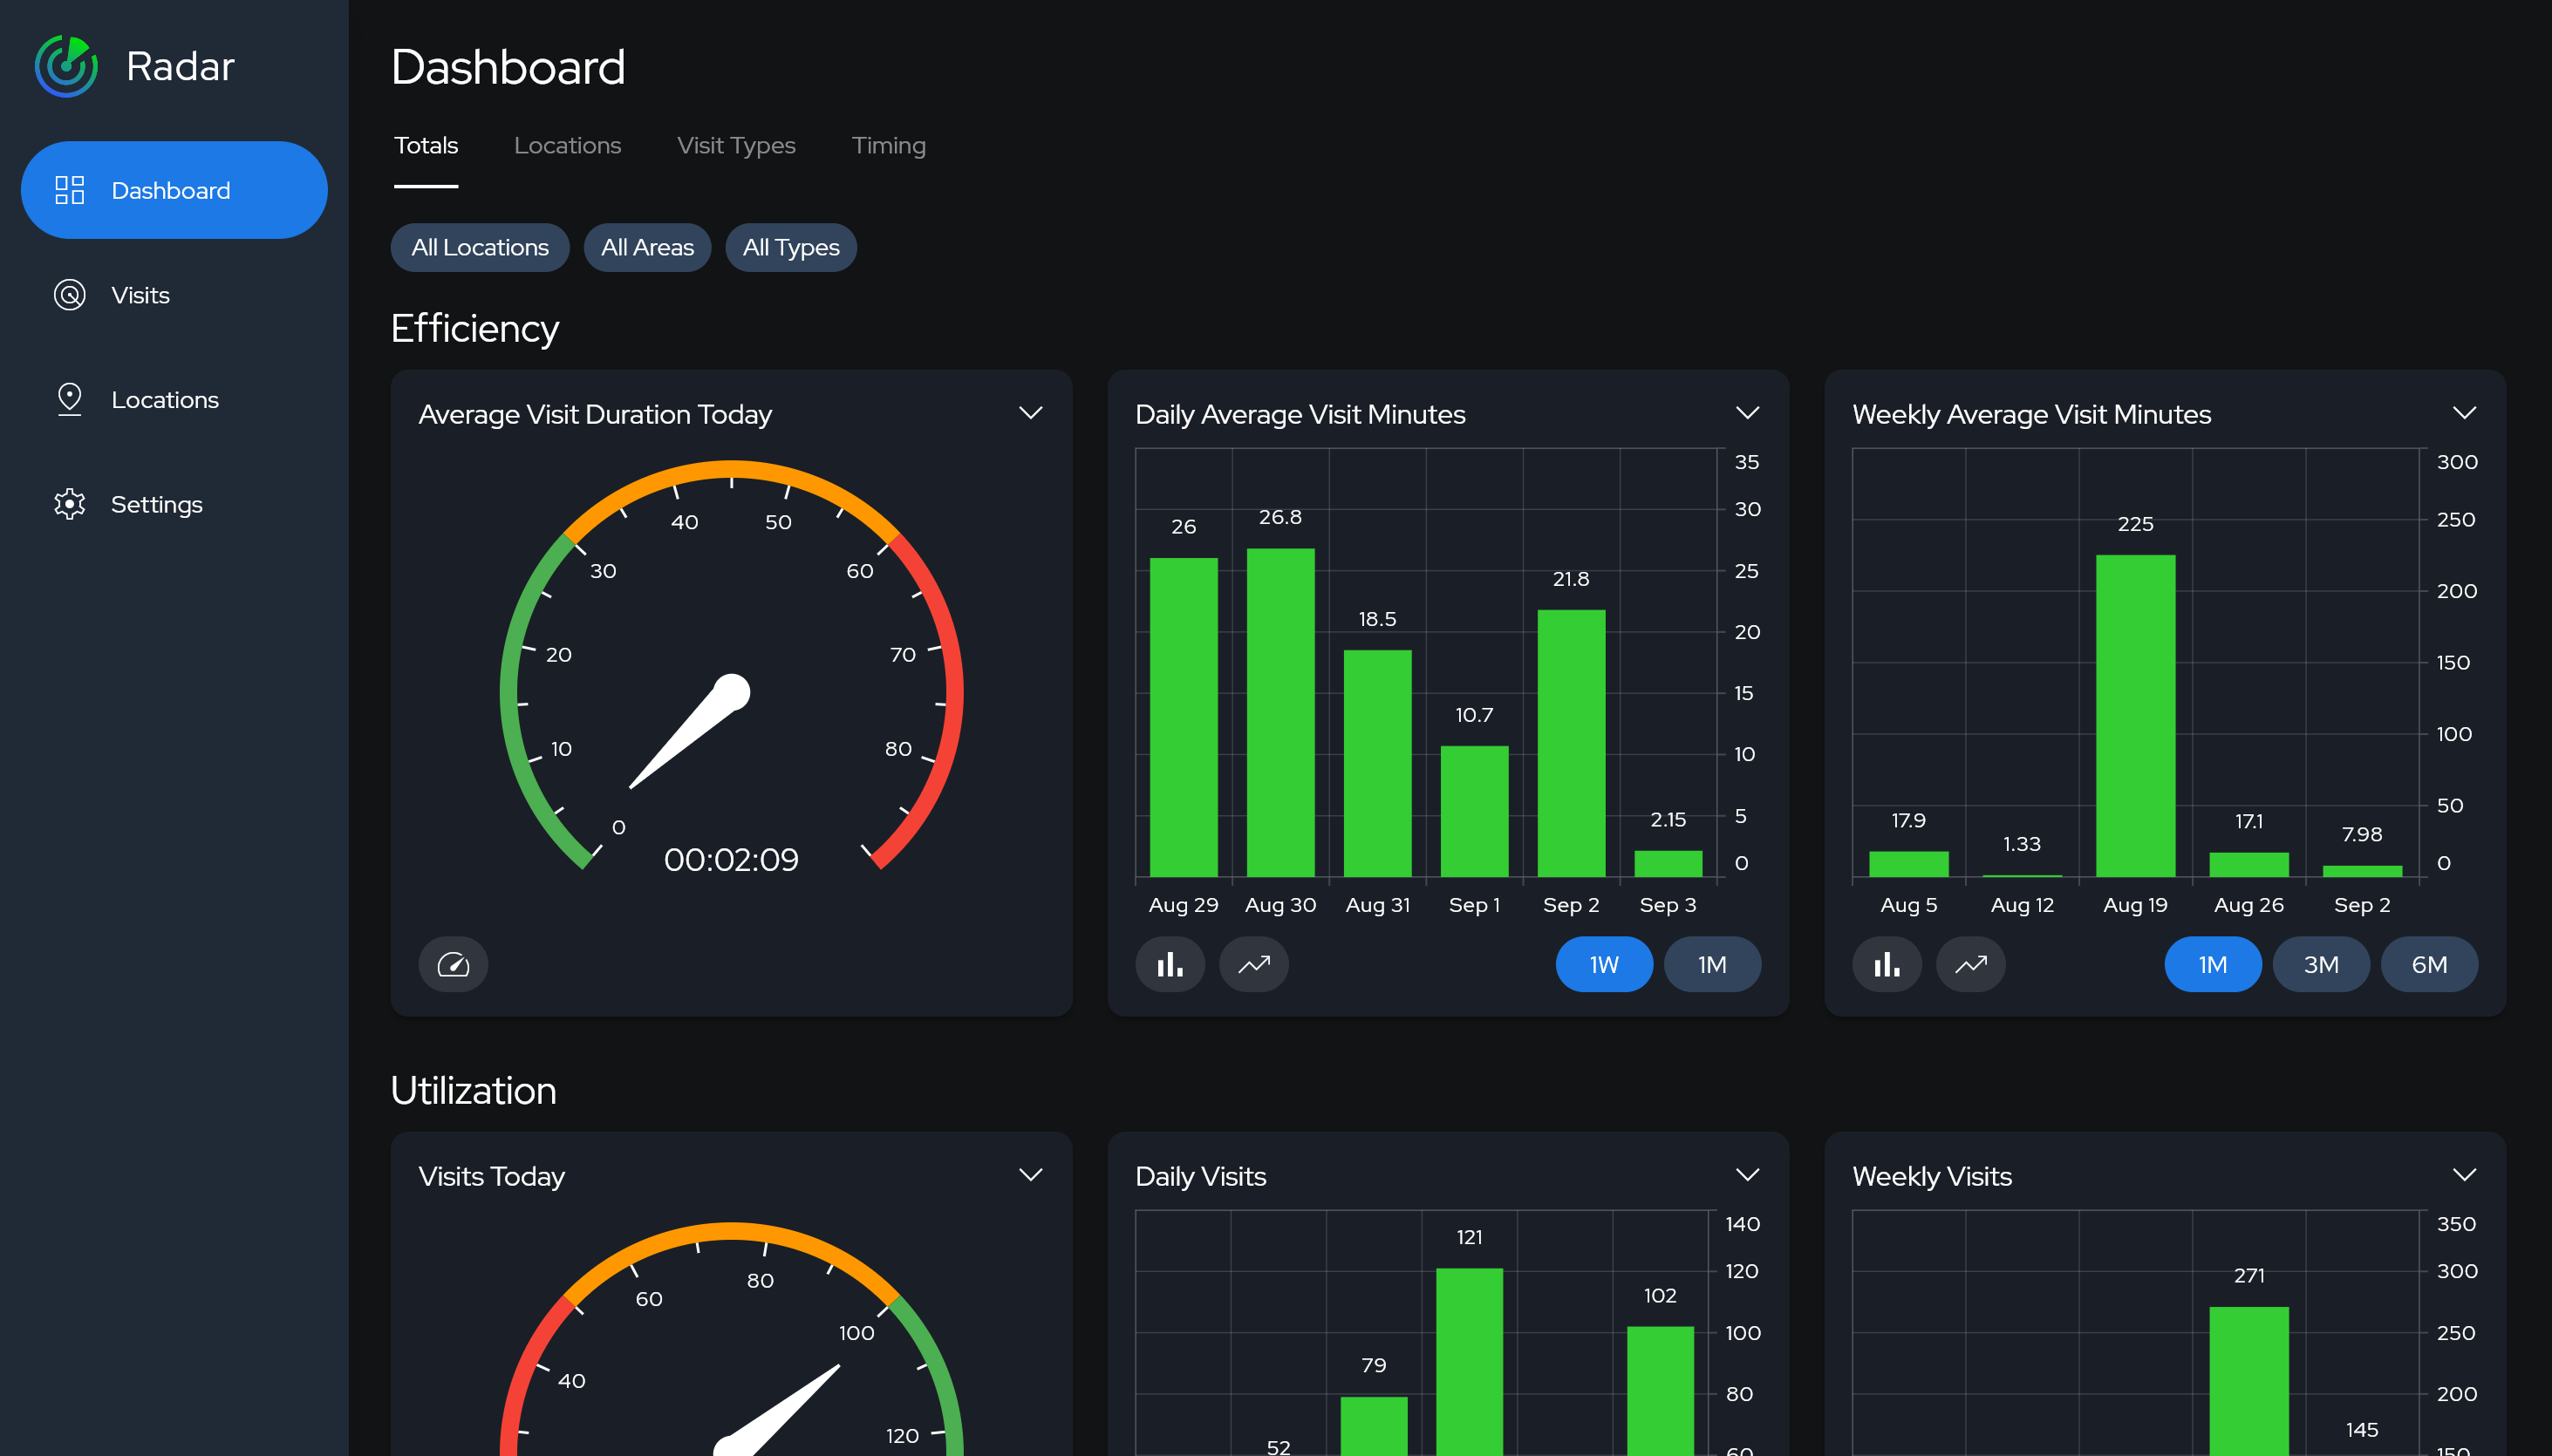Switch to the Locations tab
Screen dimensions: 2552x1456
pos(566,146)
